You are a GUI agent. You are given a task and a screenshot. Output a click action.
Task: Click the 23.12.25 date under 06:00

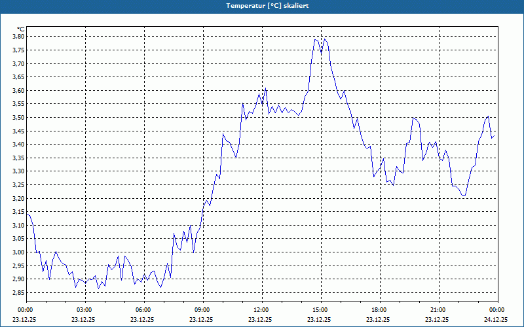click(x=142, y=319)
